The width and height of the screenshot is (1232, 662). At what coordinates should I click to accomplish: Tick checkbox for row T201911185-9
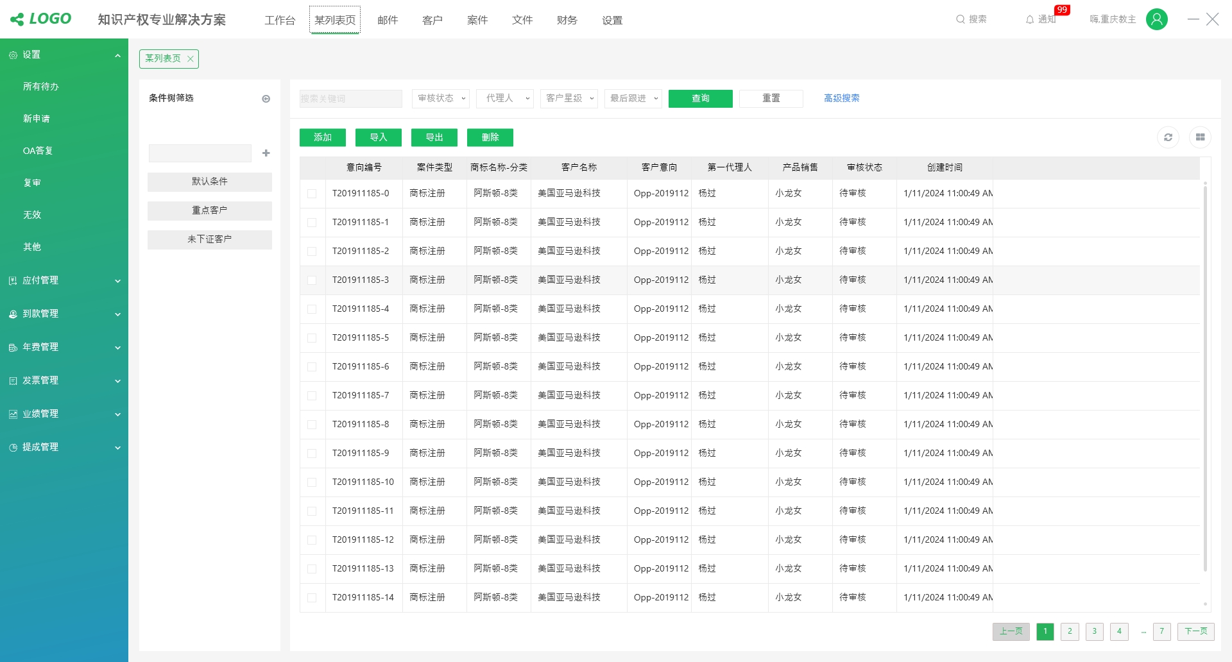click(312, 454)
